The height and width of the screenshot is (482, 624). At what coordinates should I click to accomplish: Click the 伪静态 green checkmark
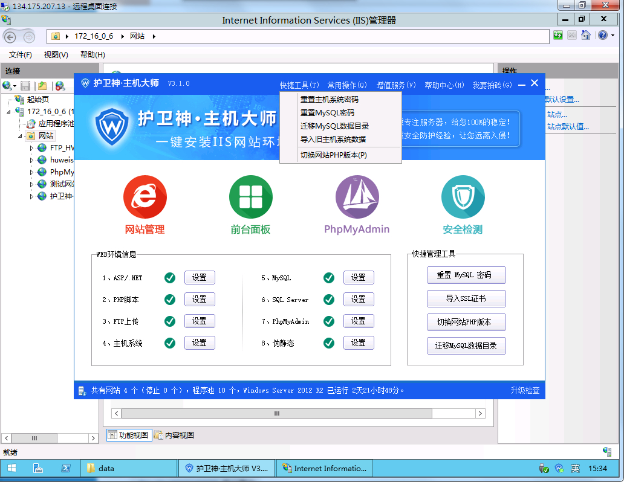pyautogui.click(x=329, y=343)
